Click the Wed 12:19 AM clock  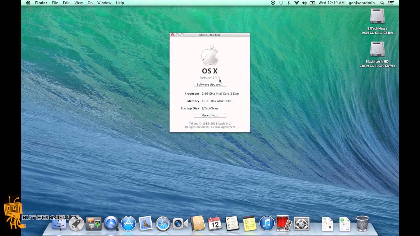(331, 3)
